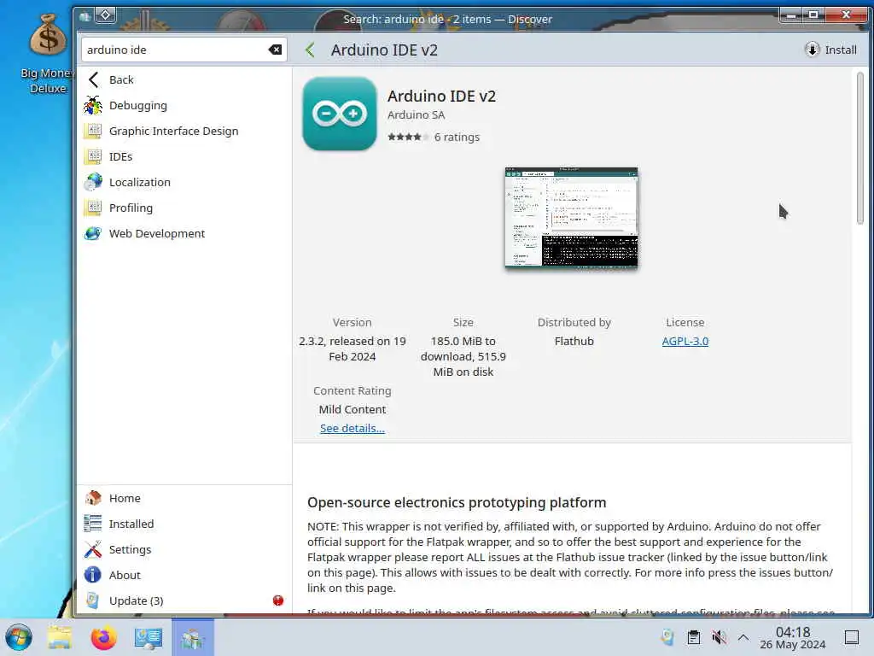Click the IDEs category icon

[x=93, y=157]
